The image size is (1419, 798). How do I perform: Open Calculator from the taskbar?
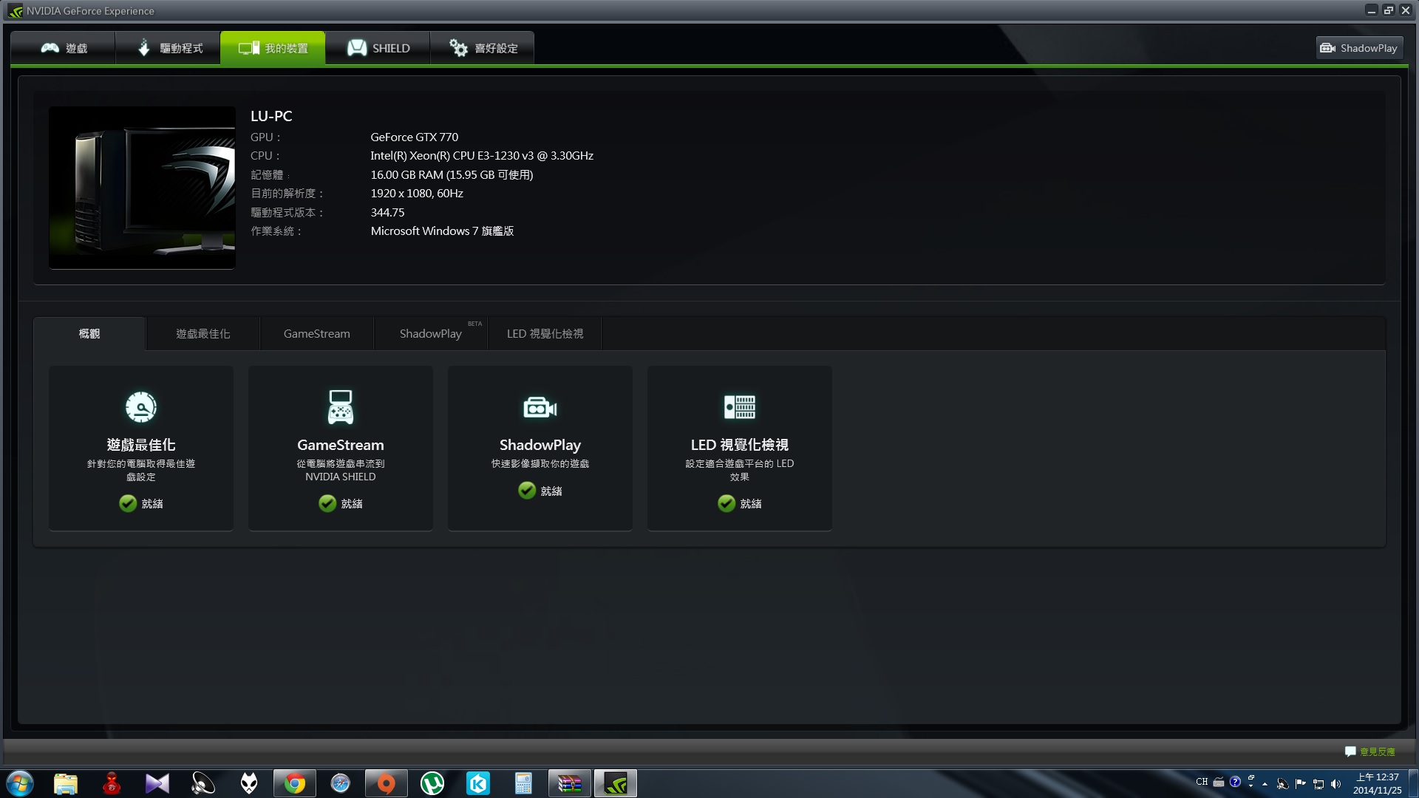[524, 783]
